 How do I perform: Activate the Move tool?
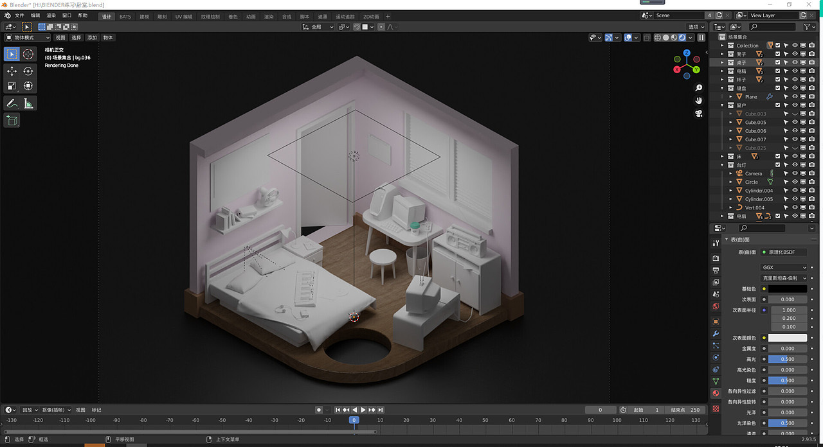(x=12, y=71)
